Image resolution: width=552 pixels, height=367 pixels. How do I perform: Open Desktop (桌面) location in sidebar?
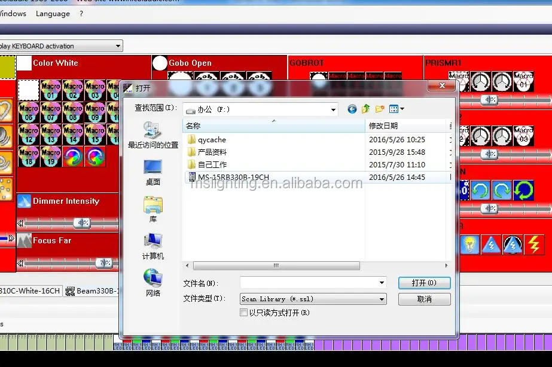[x=153, y=171]
